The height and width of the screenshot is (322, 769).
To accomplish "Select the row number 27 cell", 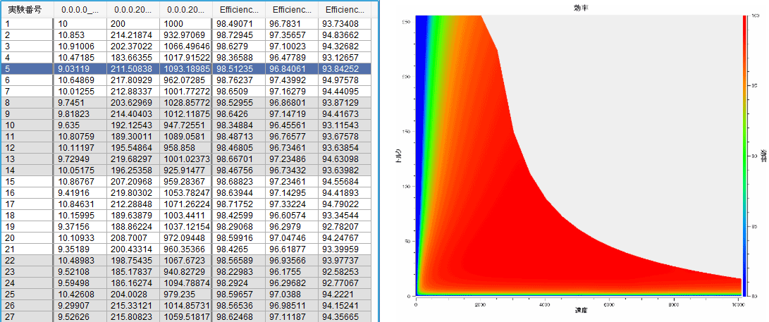I will [x=27, y=317].
